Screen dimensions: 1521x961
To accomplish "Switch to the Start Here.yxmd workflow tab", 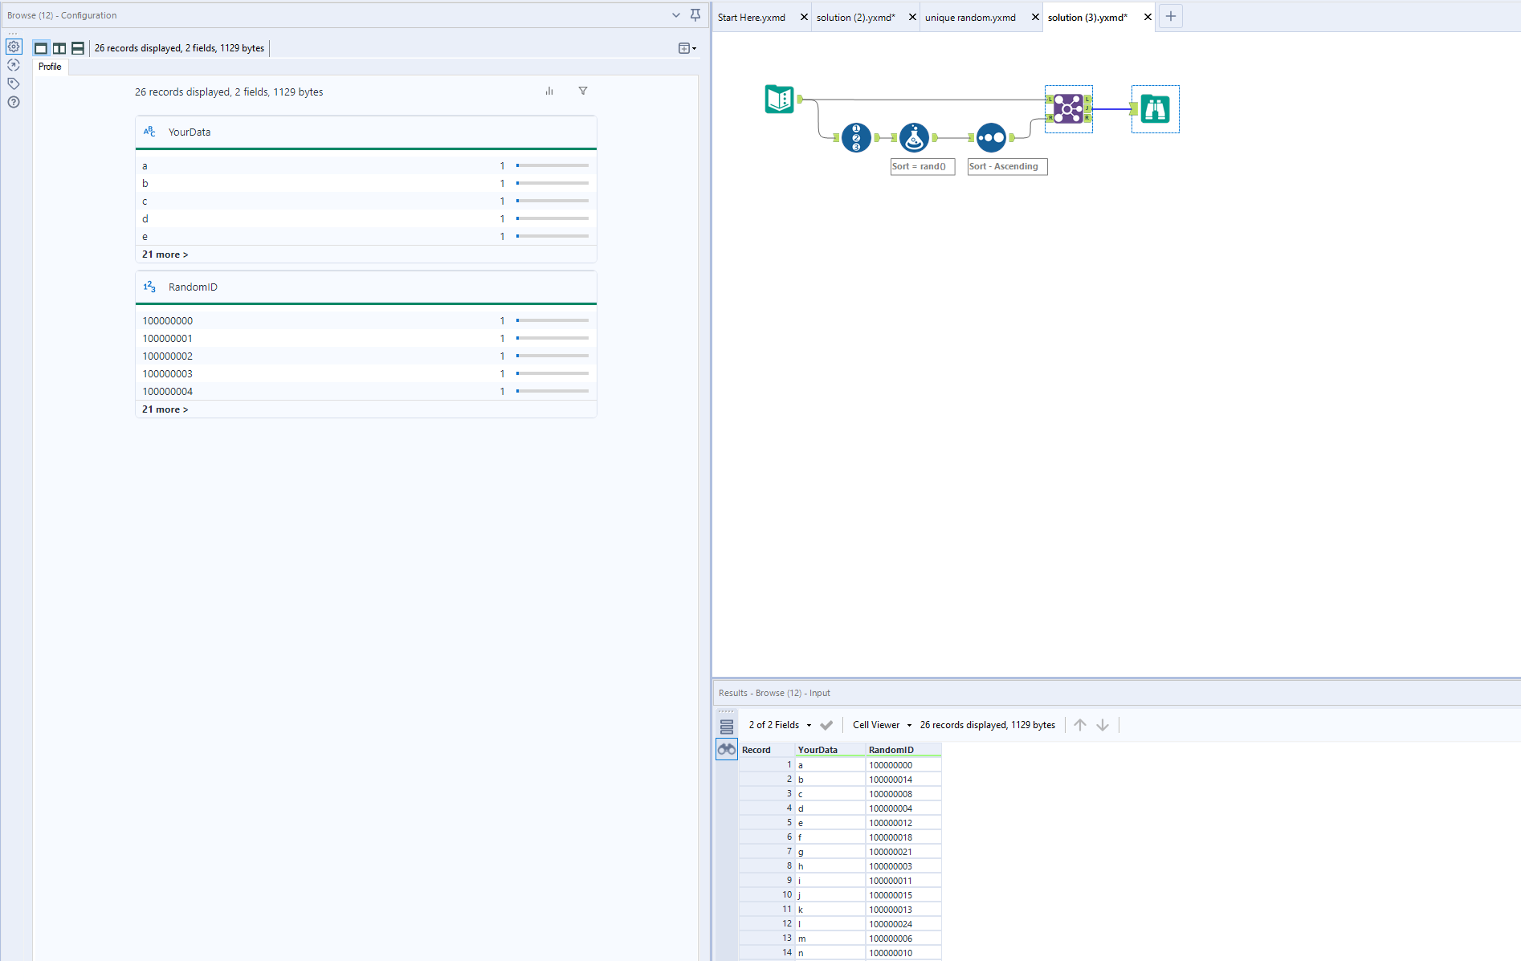I will tap(750, 17).
